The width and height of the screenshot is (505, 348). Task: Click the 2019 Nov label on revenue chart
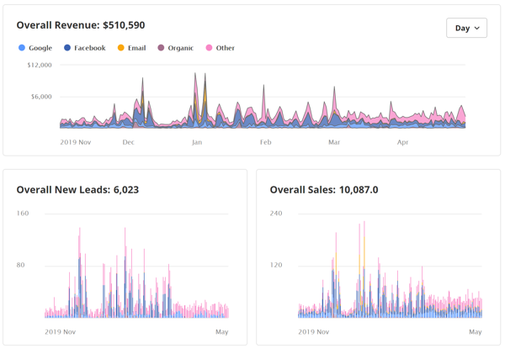pyautogui.click(x=76, y=142)
